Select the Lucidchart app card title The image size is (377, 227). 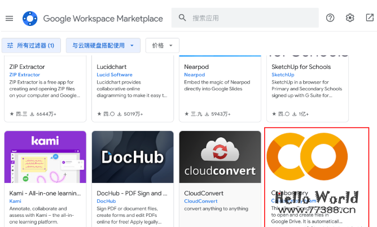[113, 67]
